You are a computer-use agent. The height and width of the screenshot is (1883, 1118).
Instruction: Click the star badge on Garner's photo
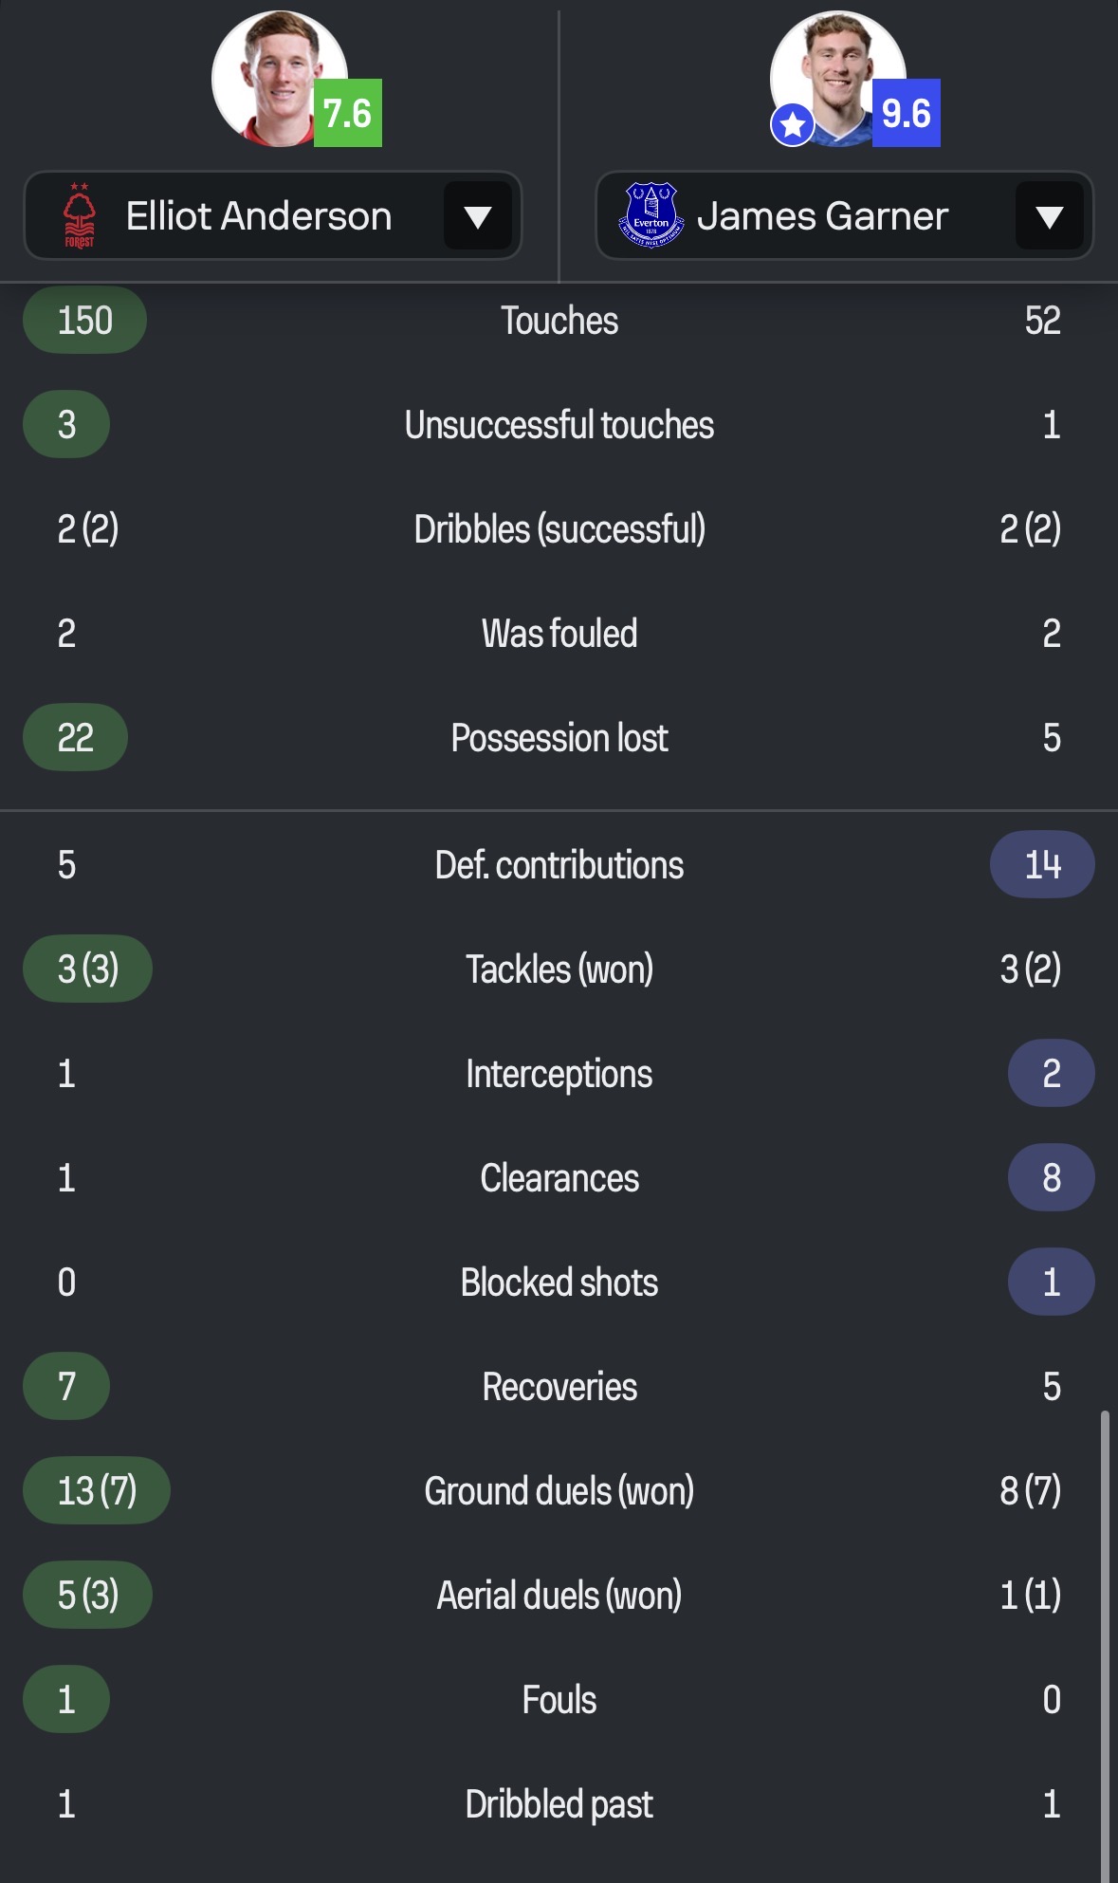(793, 124)
